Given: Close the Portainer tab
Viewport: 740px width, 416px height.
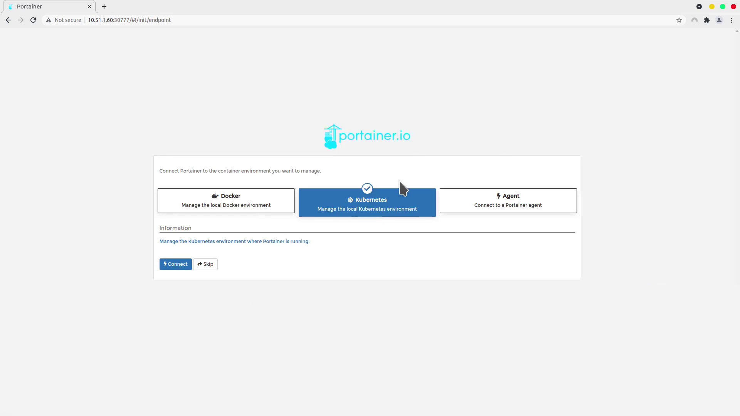Looking at the screenshot, I should 89,7.
